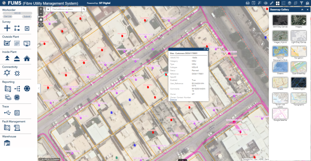This screenshot has width=311, height=161.
Task: Open the search source dropdown arrow
Action: [48, 9]
